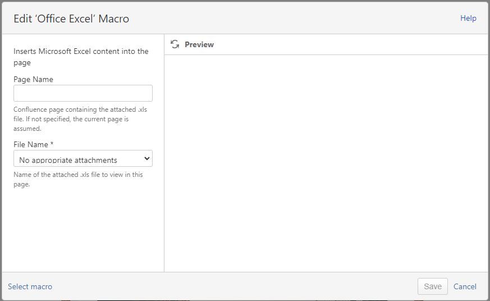Click the Preview label
The height and width of the screenshot is (301, 490).
(x=199, y=44)
